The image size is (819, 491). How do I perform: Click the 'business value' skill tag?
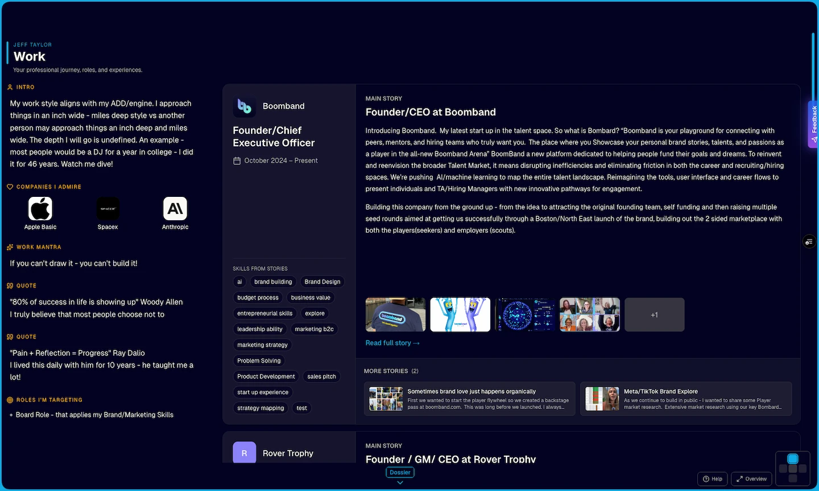coord(311,298)
